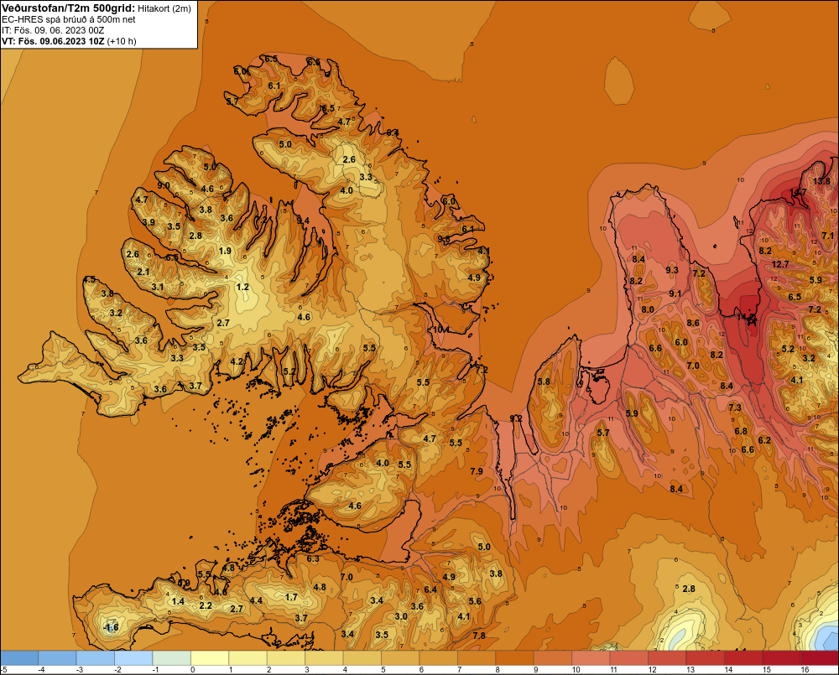839x675 pixels.
Task: Click the 6.3 temperature label
Action: click(x=312, y=559)
